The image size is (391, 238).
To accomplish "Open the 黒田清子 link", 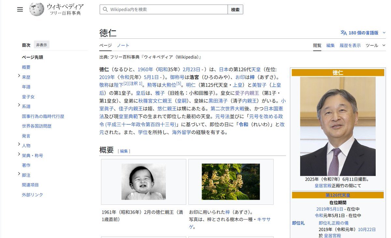I will [x=218, y=101].
